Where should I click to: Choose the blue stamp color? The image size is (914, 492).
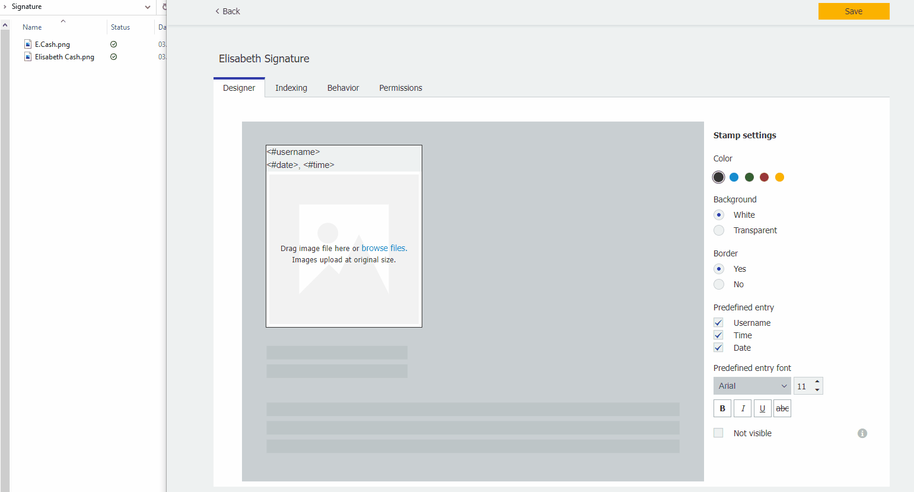(x=734, y=177)
